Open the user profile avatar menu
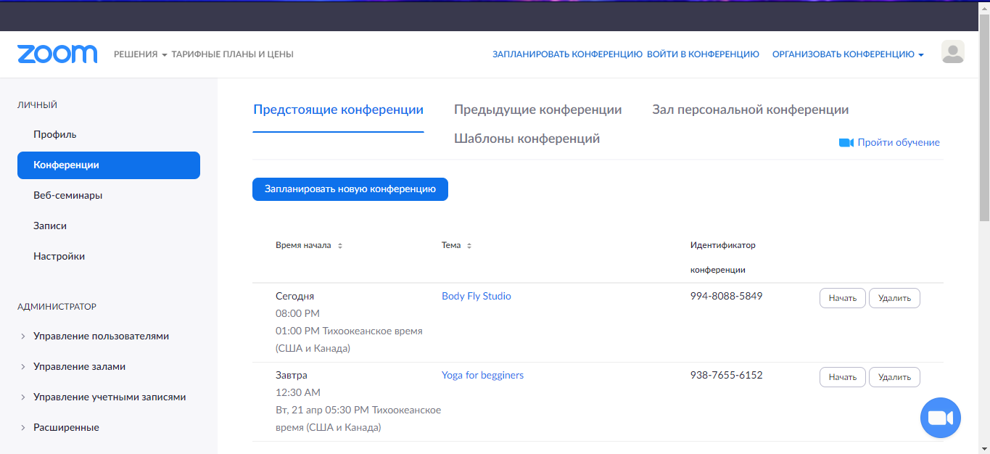990x454 pixels. pos(952,52)
